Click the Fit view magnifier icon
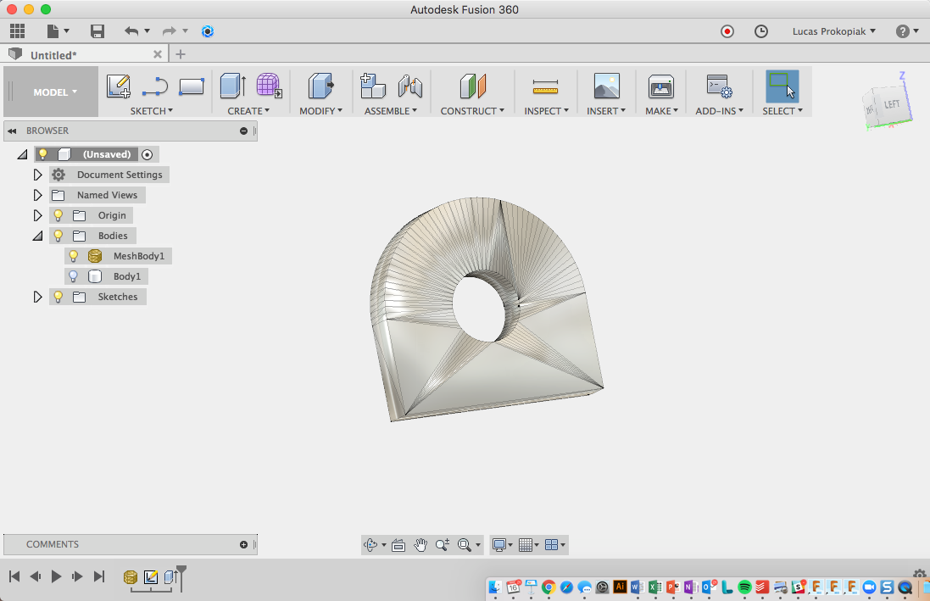 (464, 544)
